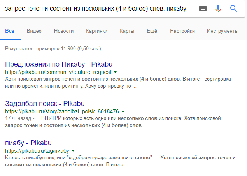Click the pikabu.ru/community/feature_request URL text
The width and height of the screenshot is (247, 176).
tap(58, 72)
